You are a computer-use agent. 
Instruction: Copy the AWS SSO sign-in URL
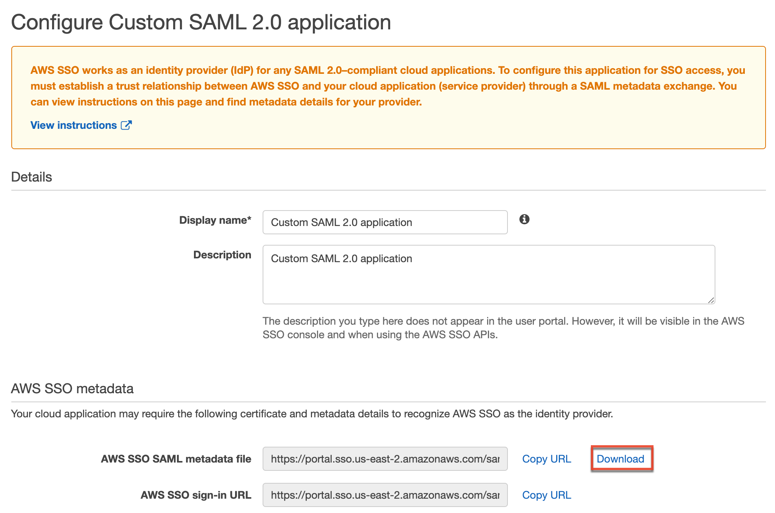click(546, 495)
